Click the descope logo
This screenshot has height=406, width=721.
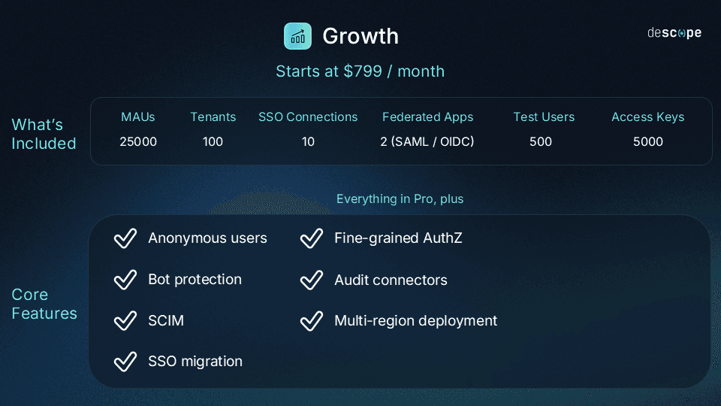674,32
